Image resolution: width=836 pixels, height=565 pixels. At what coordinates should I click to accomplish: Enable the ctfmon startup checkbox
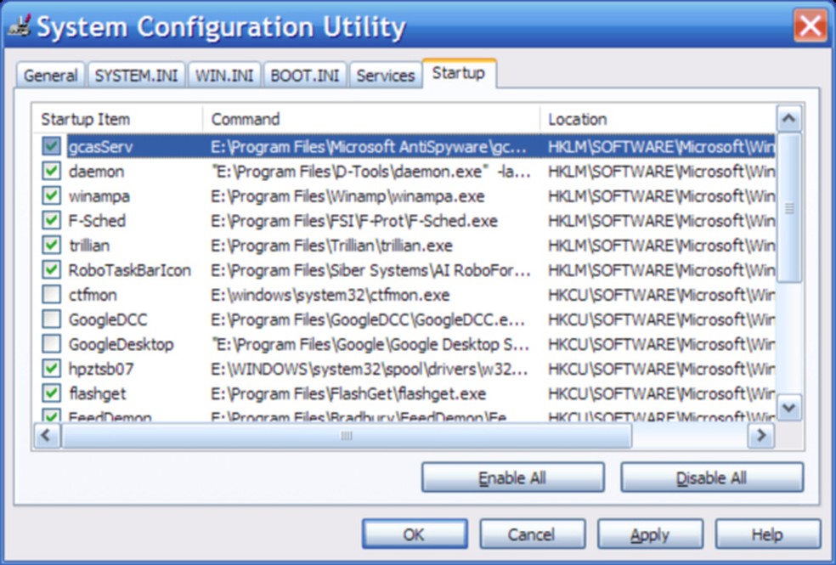pos(52,296)
